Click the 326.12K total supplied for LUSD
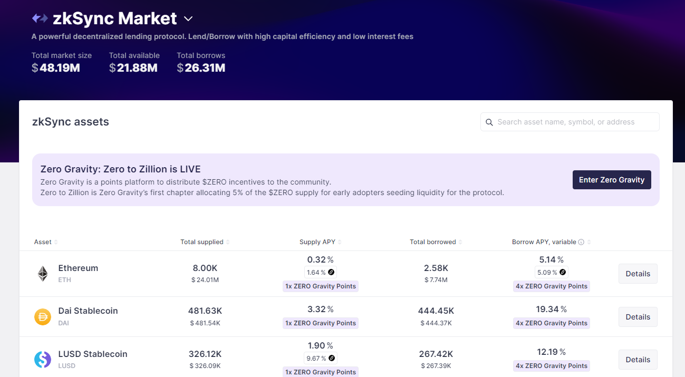685x377 pixels. (x=205, y=354)
